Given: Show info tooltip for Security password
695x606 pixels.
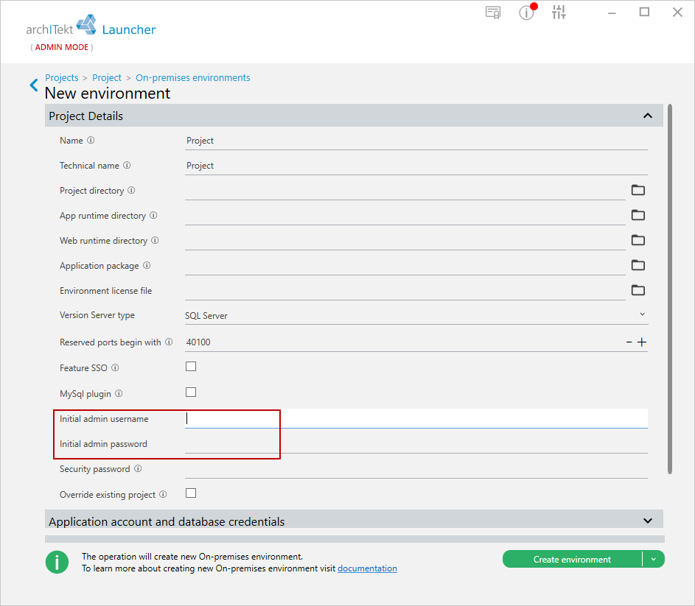Looking at the screenshot, I should 138,469.
